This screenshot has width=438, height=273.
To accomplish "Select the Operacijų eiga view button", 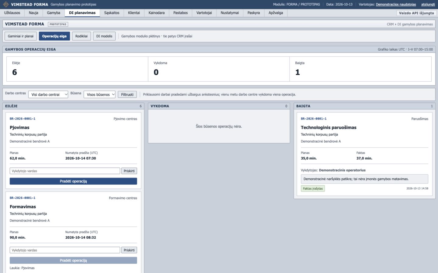I will tap(54, 36).
